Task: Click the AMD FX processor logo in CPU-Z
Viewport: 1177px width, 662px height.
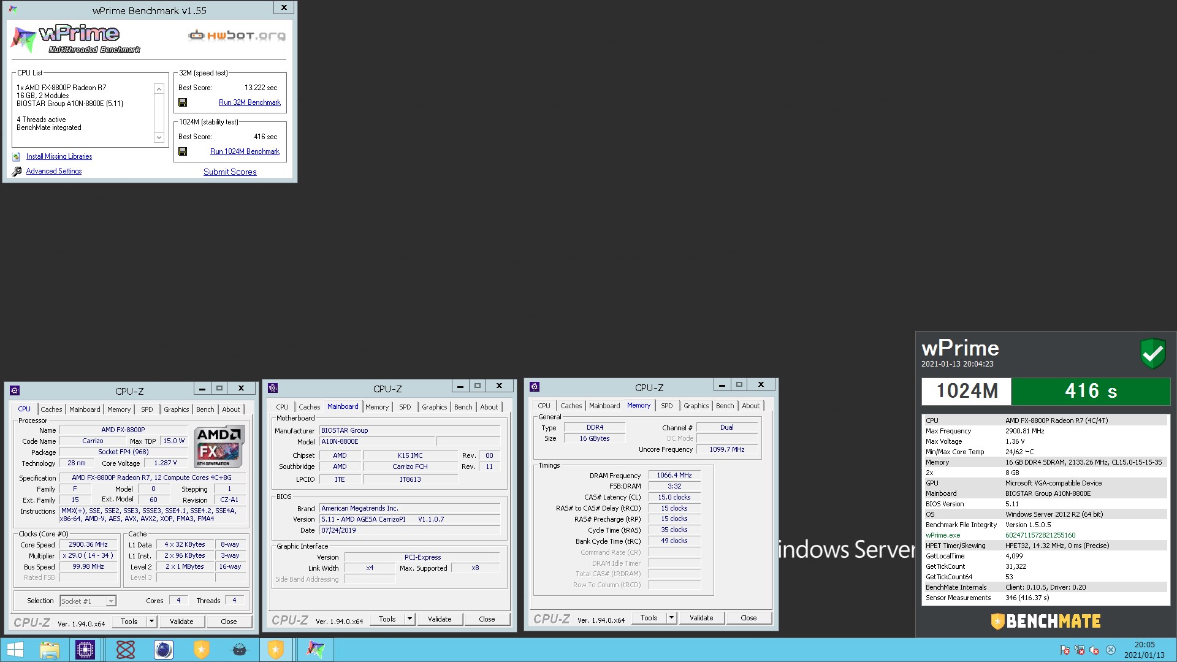Action: click(x=219, y=446)
